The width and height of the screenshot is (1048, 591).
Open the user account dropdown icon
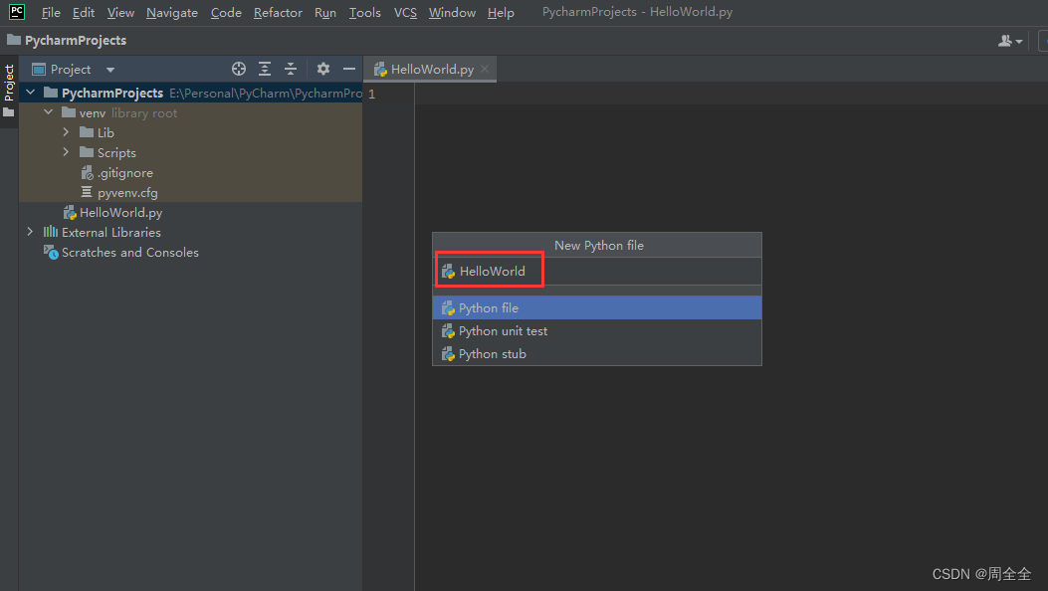1010,41
